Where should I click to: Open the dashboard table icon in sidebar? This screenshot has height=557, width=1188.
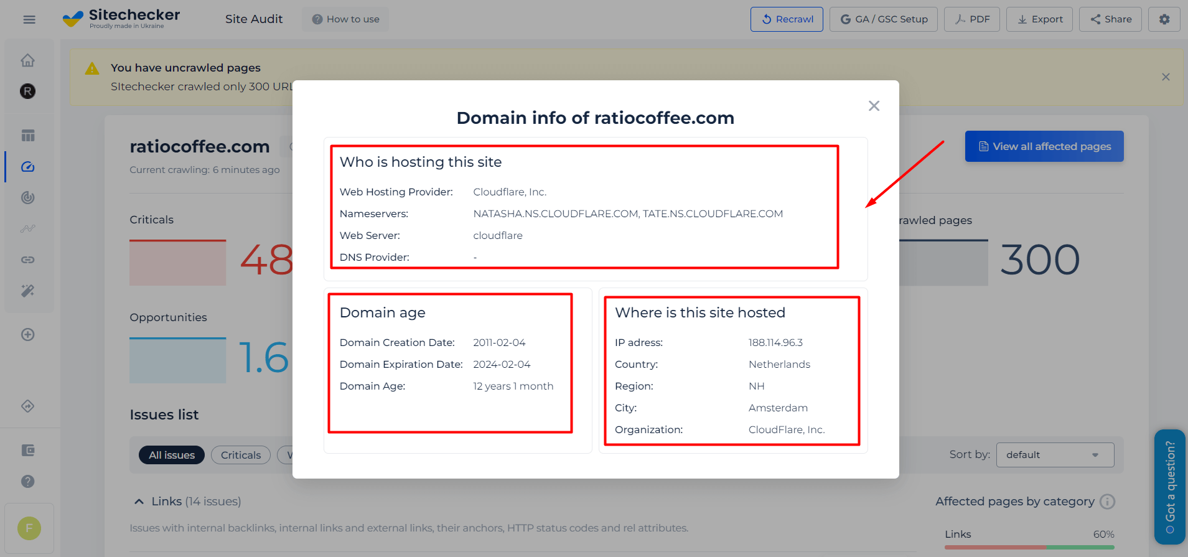pos(28,136)
